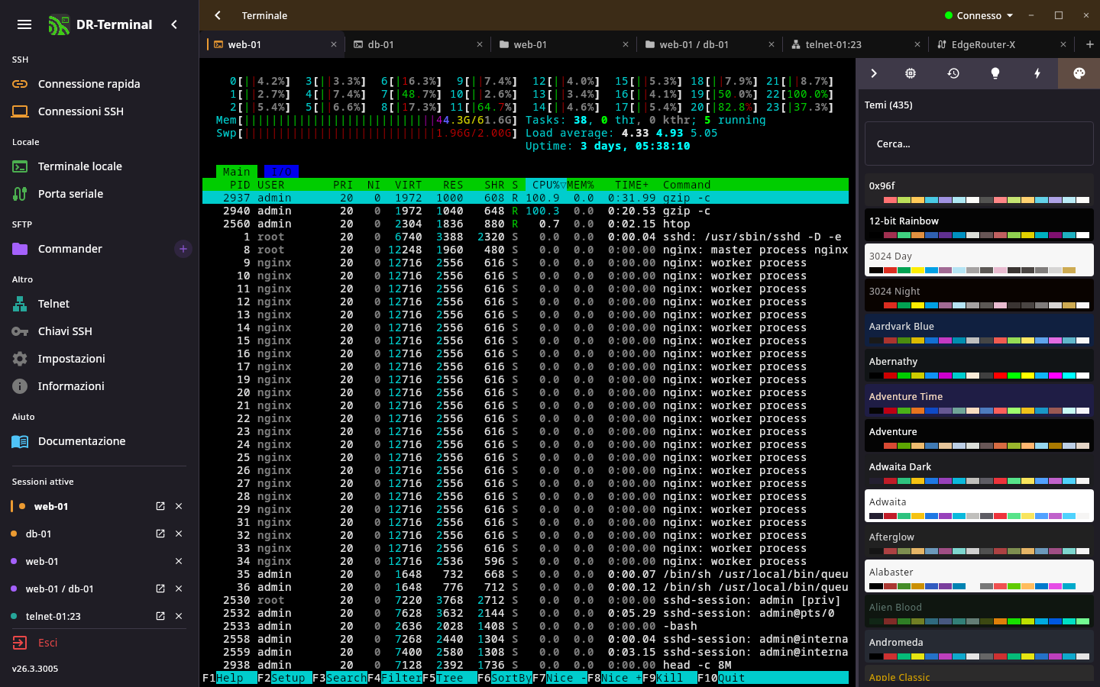
Task: Apply the Andromeda theme
Action: [979, 646]
